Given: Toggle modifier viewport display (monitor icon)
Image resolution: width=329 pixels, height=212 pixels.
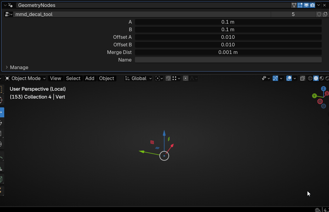Looking at the screenshot, I should [306, 5].
